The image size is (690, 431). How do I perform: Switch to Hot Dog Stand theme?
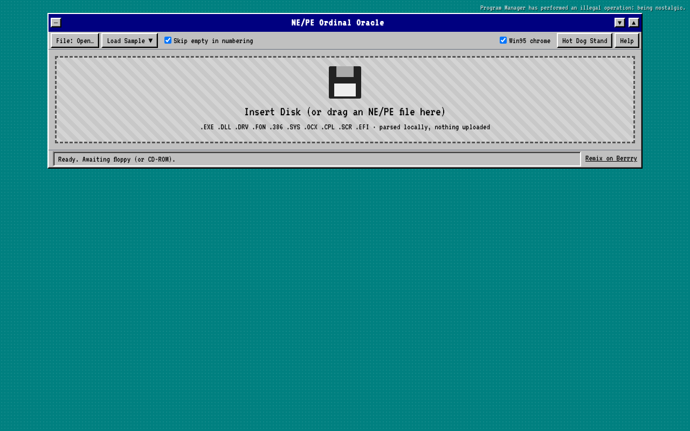coord(584,40)
